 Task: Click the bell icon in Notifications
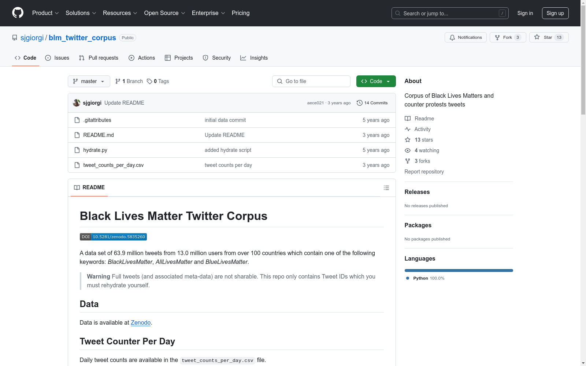coord(452,37)
